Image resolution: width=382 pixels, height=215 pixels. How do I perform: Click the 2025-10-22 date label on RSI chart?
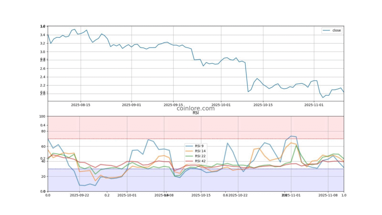[238, 195]
